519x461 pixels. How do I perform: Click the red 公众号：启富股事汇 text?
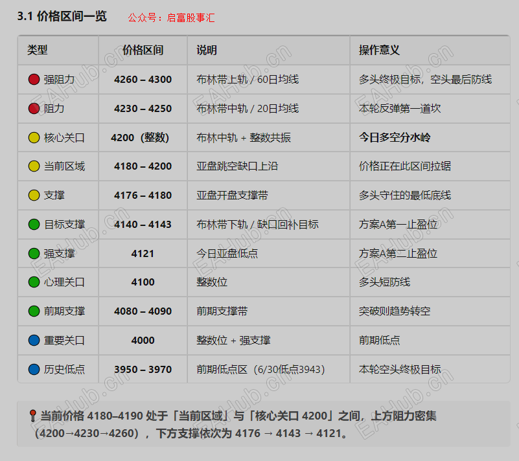[171, 17]
